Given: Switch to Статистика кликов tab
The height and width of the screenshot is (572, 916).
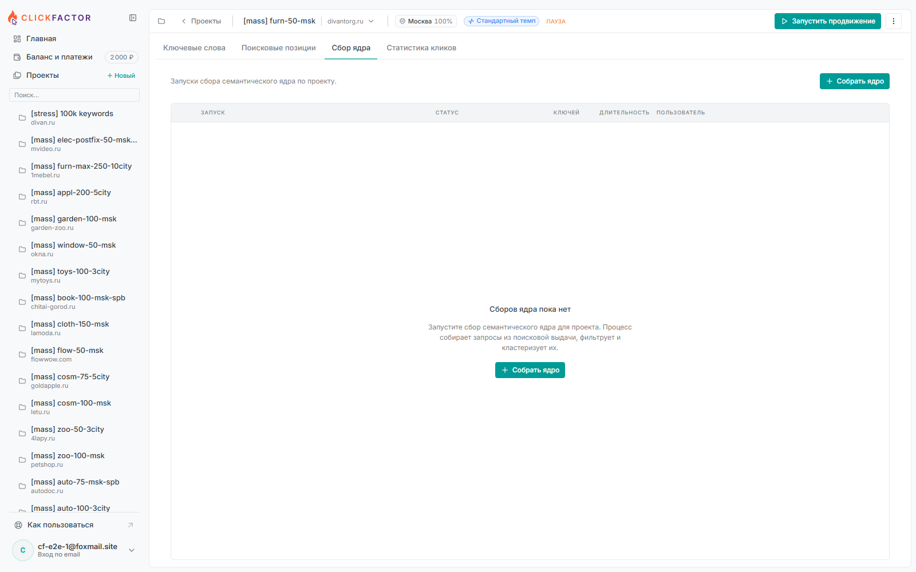Looking at the screenshot, I should point(421,48).
